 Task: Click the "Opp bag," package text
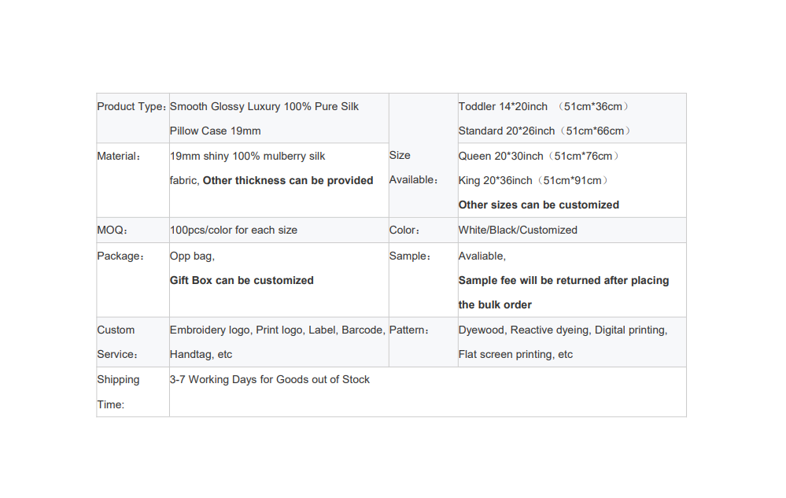(x=192, y=256)
